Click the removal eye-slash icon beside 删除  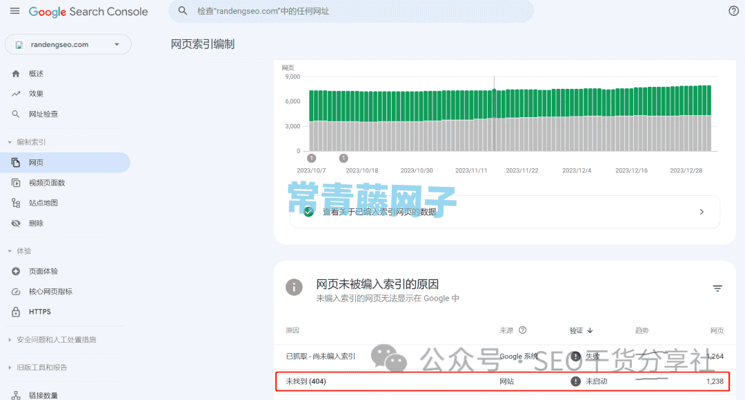[x=16, y=223]
